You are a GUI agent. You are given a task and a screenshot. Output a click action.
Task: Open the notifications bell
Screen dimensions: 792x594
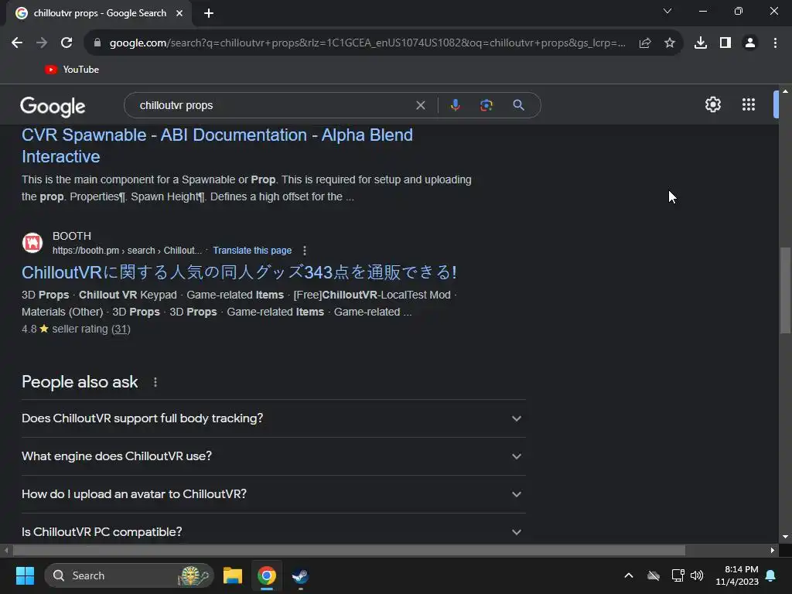771,575
